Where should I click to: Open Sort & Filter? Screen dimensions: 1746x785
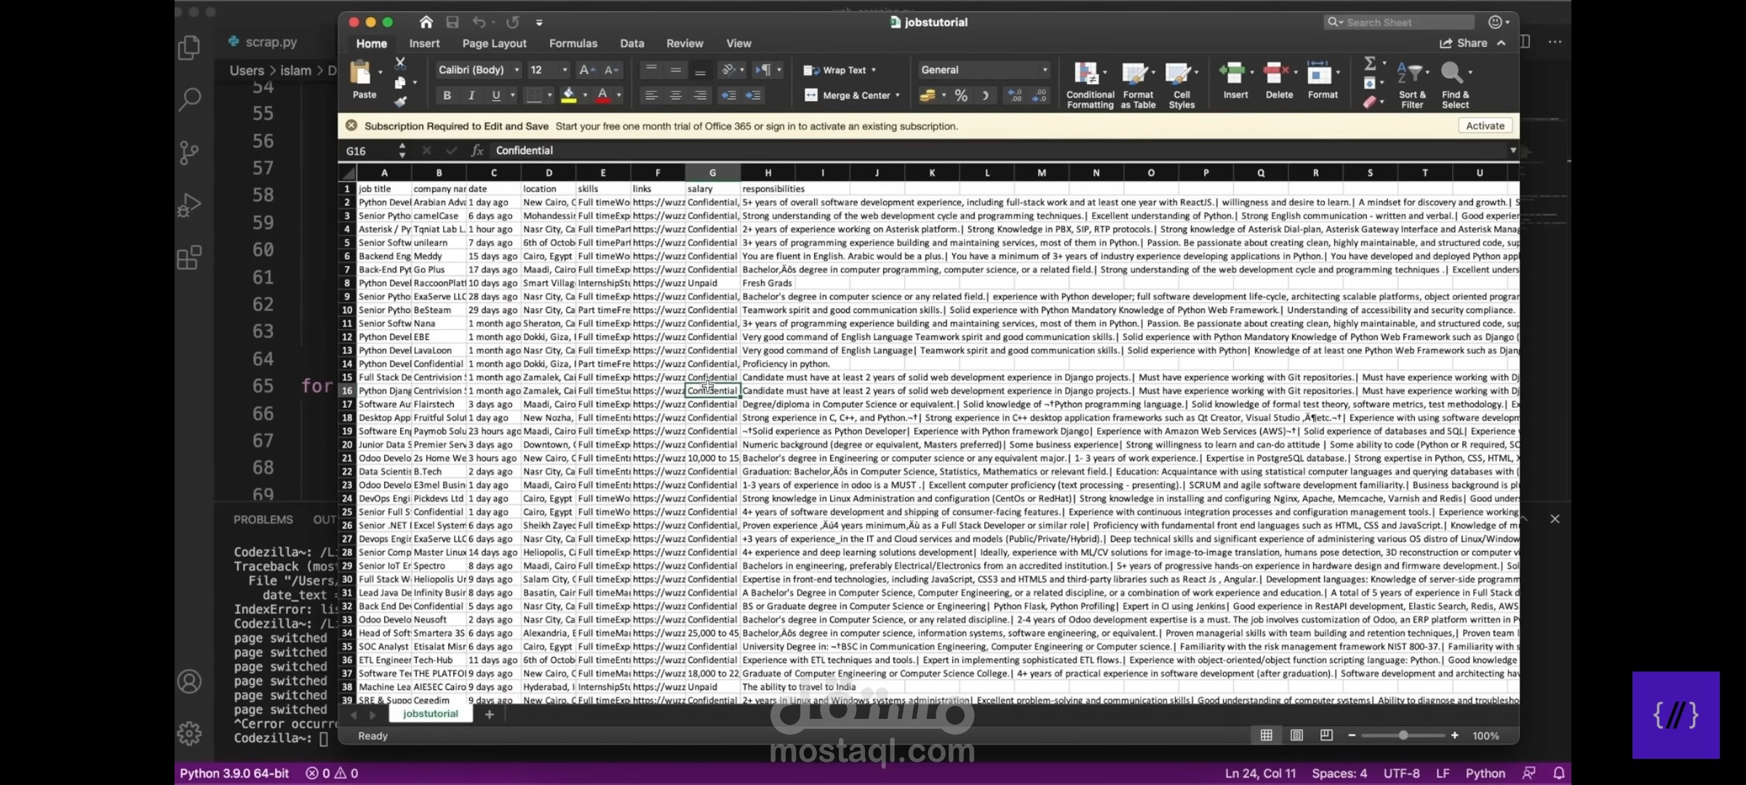pos(1412,85)
